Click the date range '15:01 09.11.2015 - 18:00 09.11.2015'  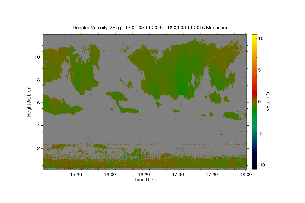(165, 28)
